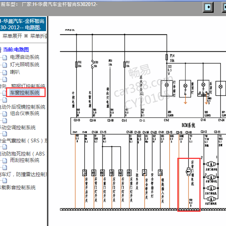The width and height of the screenshot is (226, 226).
Task: Open 刹车灯，防撞雷达控制 entry
Action: tap(23, 174)
